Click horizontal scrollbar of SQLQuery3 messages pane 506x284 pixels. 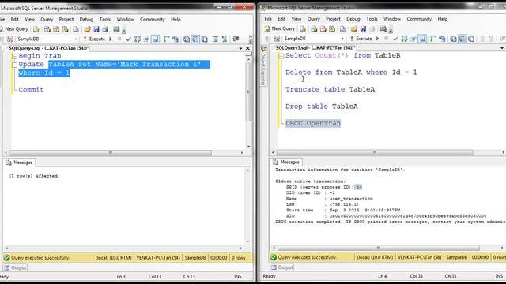pos(379,248)
